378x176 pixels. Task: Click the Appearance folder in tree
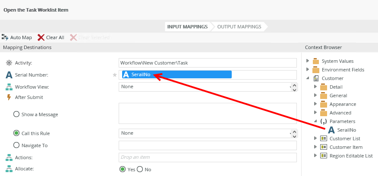342,104
